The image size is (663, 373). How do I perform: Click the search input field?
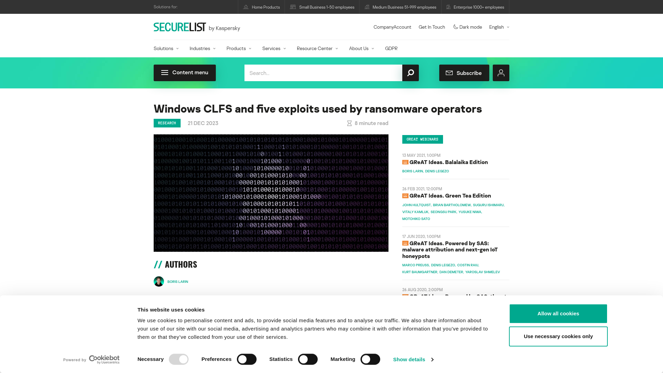[323, 73]
